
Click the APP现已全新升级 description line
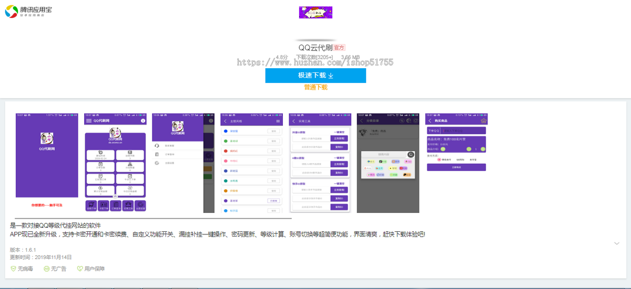[x=217, y=234]
